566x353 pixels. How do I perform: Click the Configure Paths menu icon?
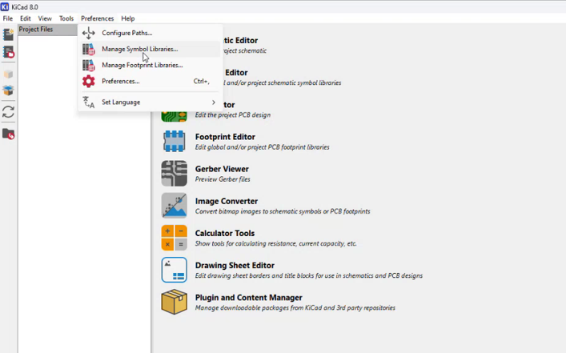88,33
